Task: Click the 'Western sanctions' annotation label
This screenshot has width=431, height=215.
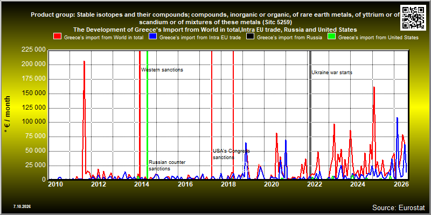Action: 162,70
